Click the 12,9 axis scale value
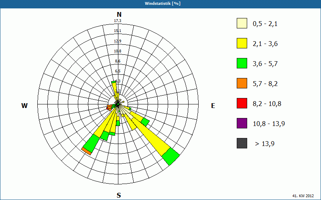The height and width of the screenshot is (200, 321). (x=118, y=41)
